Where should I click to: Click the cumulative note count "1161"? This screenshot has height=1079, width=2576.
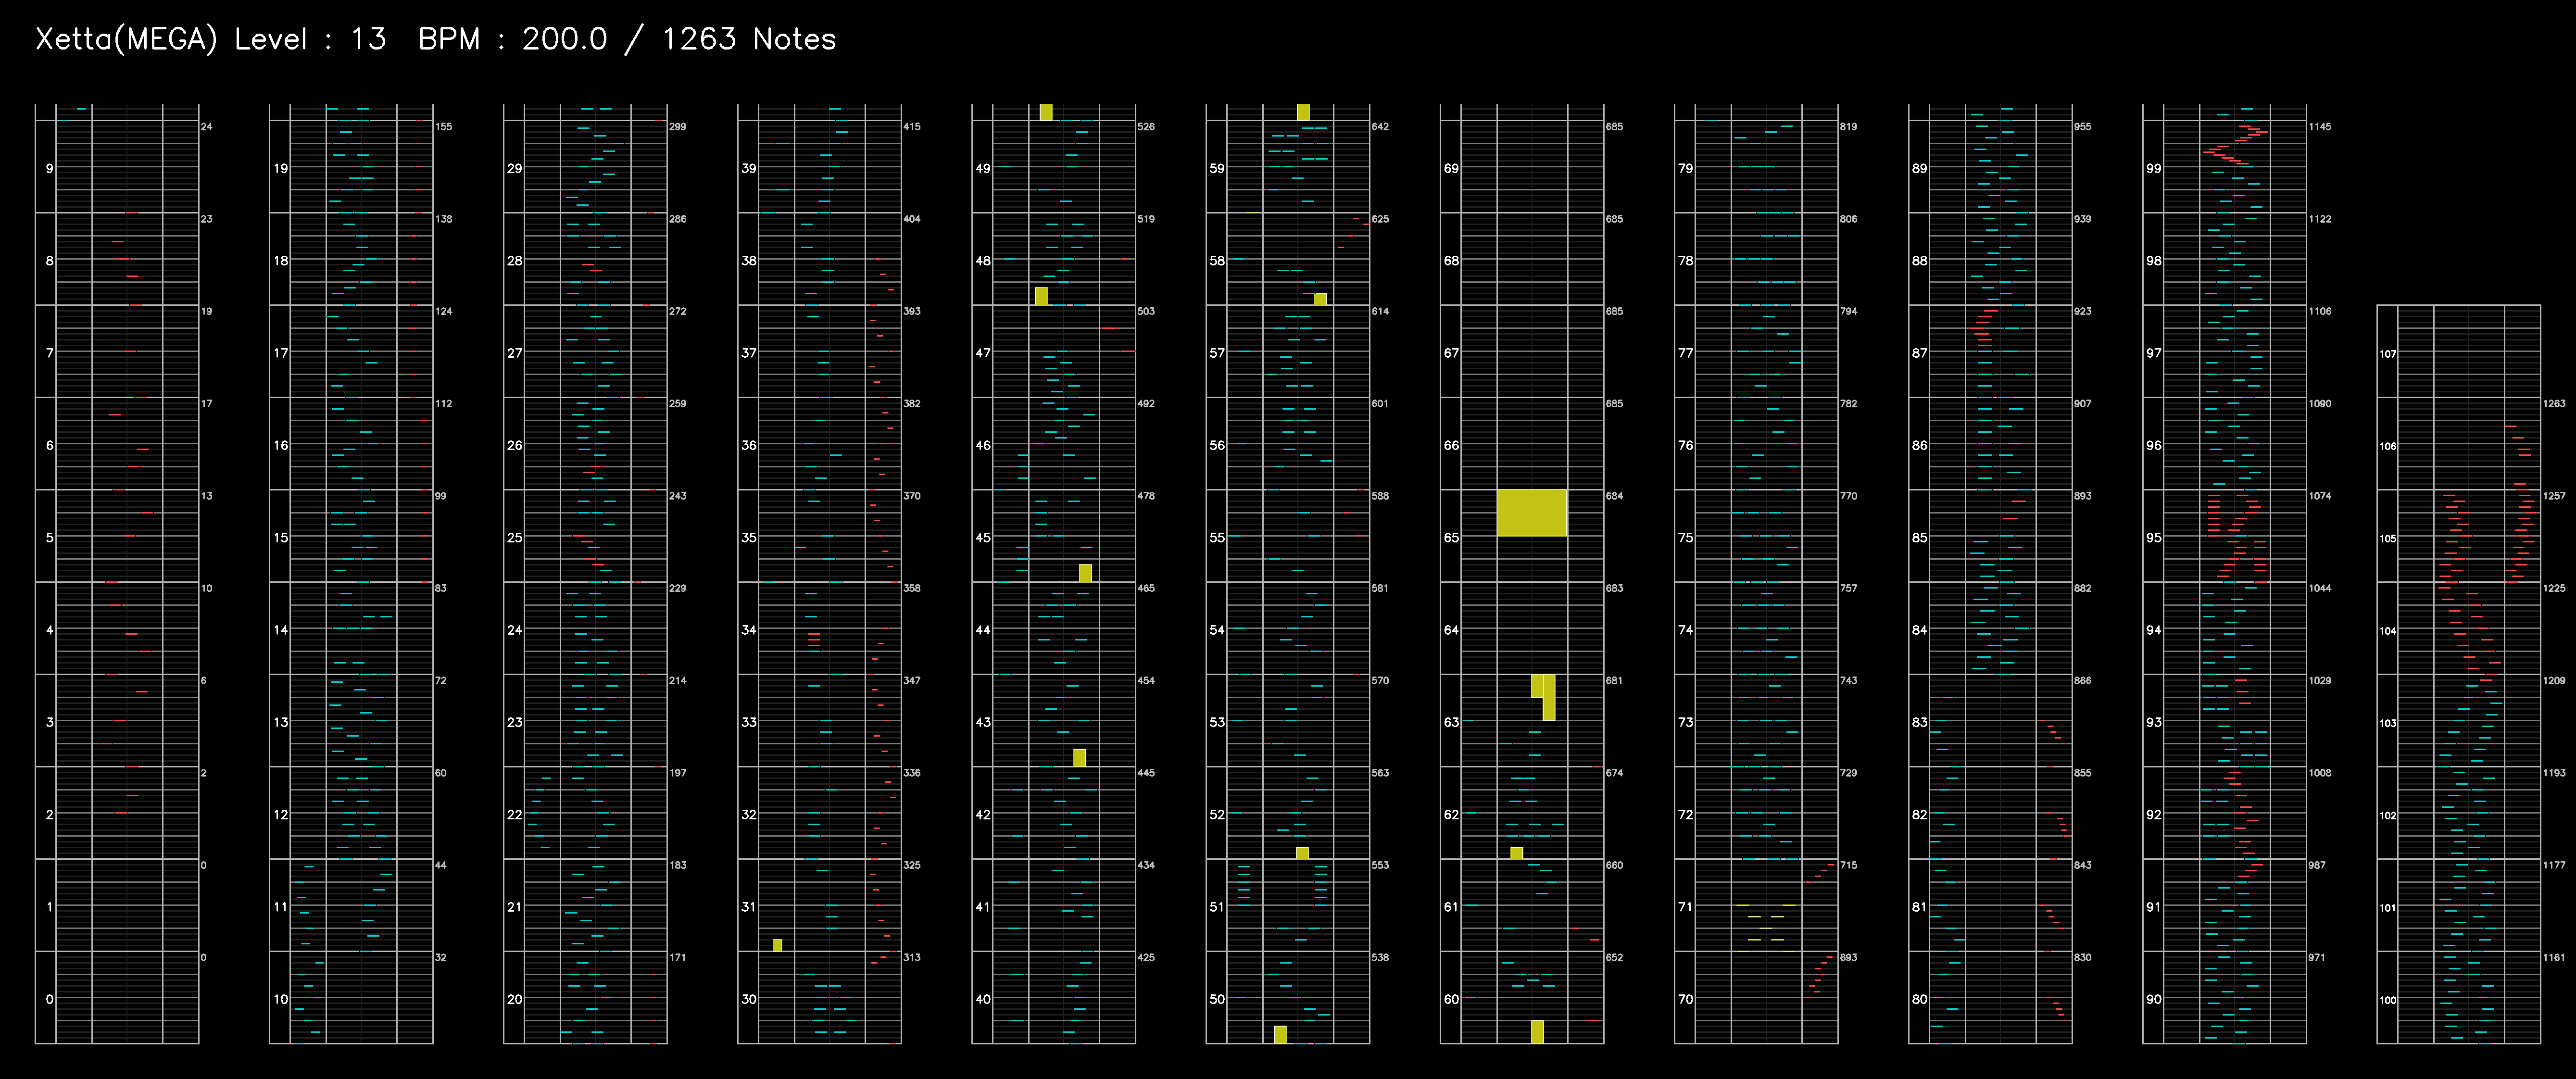(x=2554, y=957)
